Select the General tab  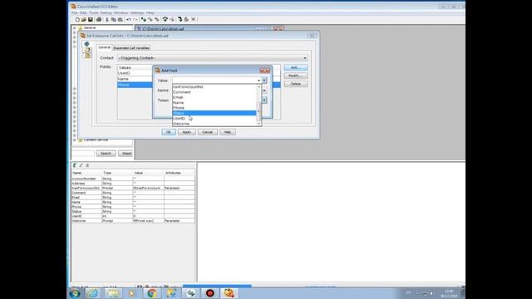pyautogui.click(x=104, y=47)
